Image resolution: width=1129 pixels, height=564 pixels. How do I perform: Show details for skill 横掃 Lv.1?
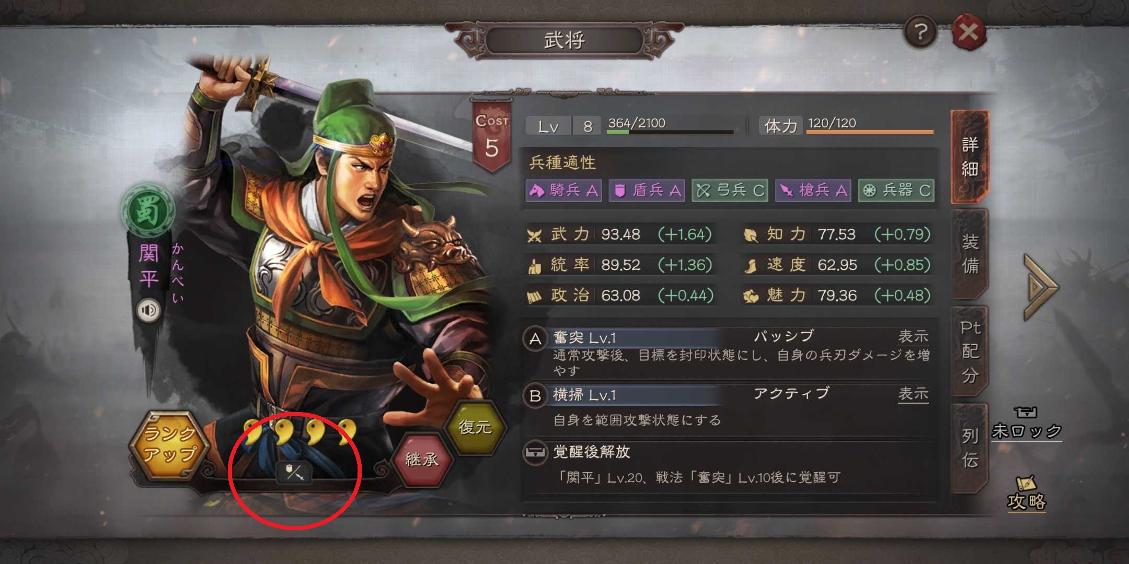pos(913,394)
